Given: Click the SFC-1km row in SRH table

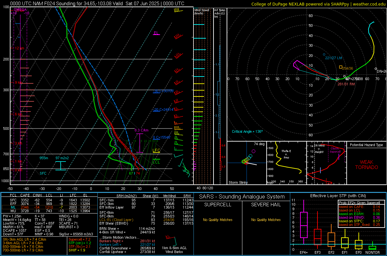Looking at the screenshot, I should [146, 200].
